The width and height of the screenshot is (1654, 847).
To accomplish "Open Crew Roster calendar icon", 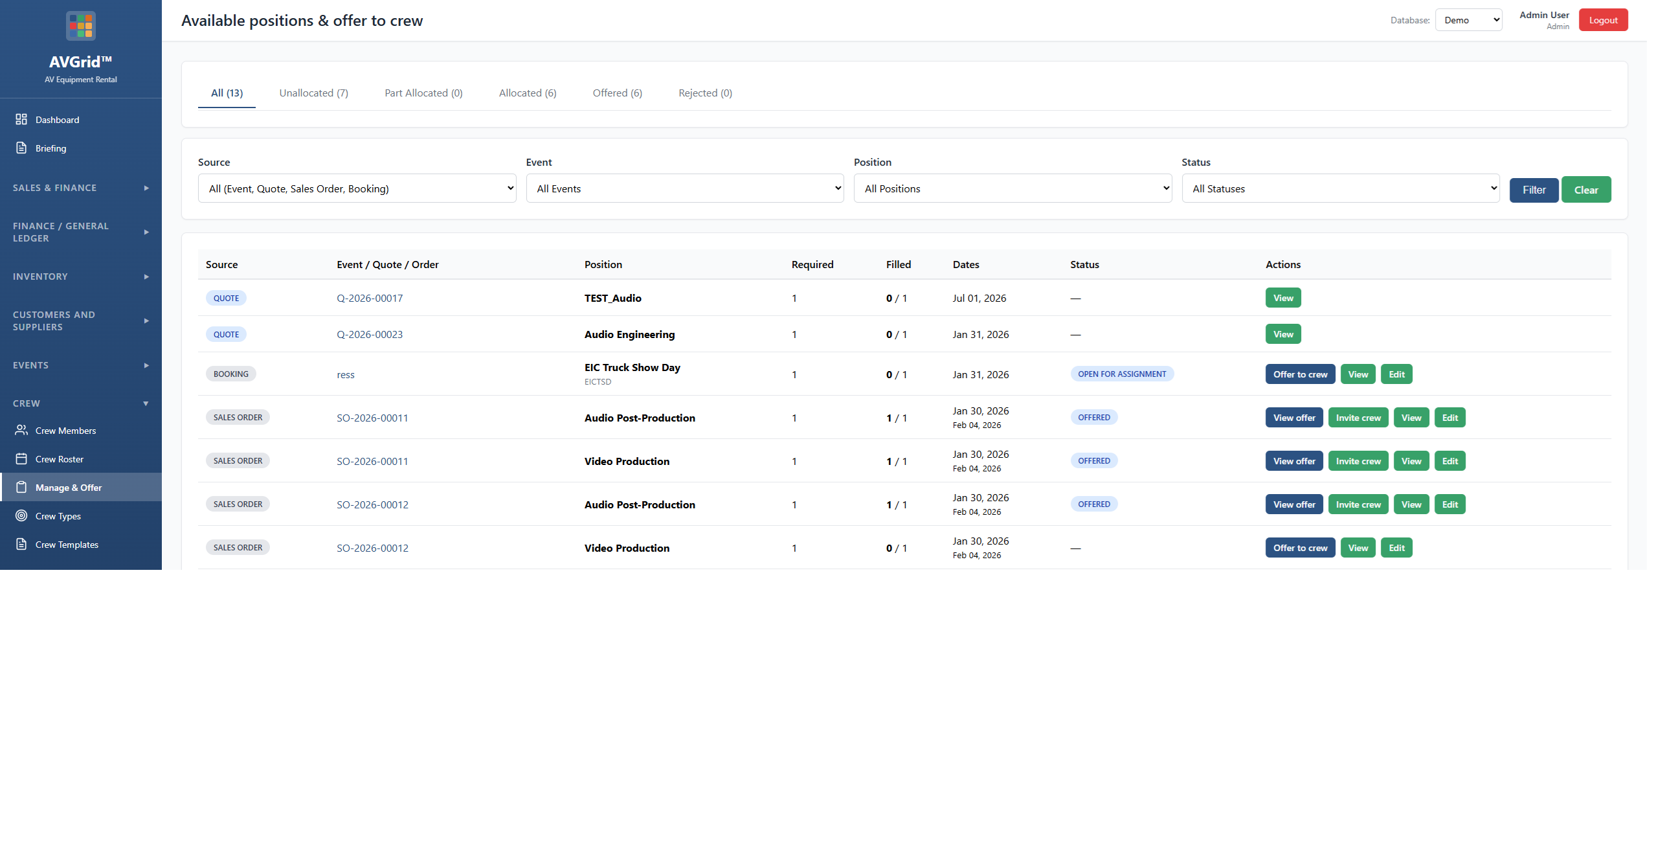I will [x=21, y=458].
